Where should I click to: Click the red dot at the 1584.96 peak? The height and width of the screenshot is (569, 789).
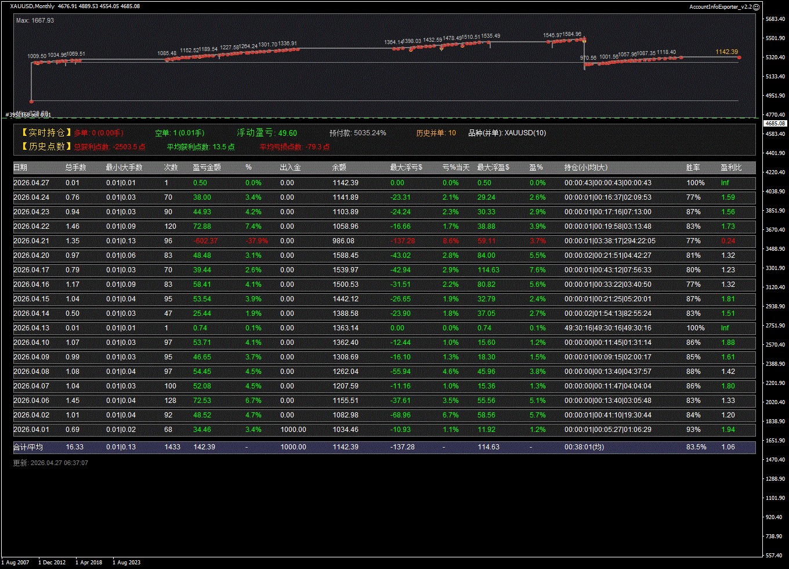584,39
